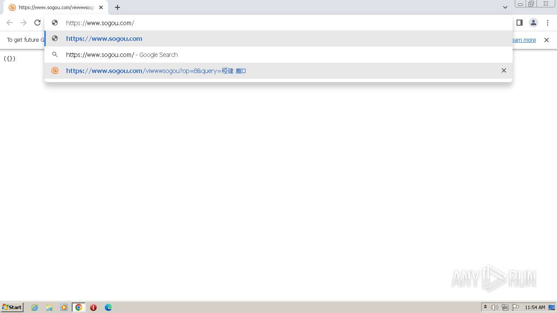Launch Internet Explorer from taskbar

point(35,307)
